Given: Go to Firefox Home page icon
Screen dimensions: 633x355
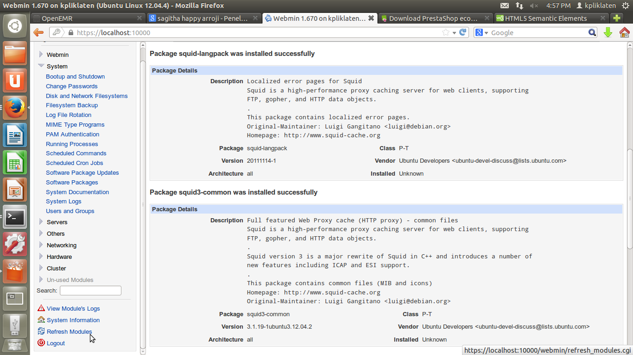Looking at the screenshot, I should [x=624, y=32].
